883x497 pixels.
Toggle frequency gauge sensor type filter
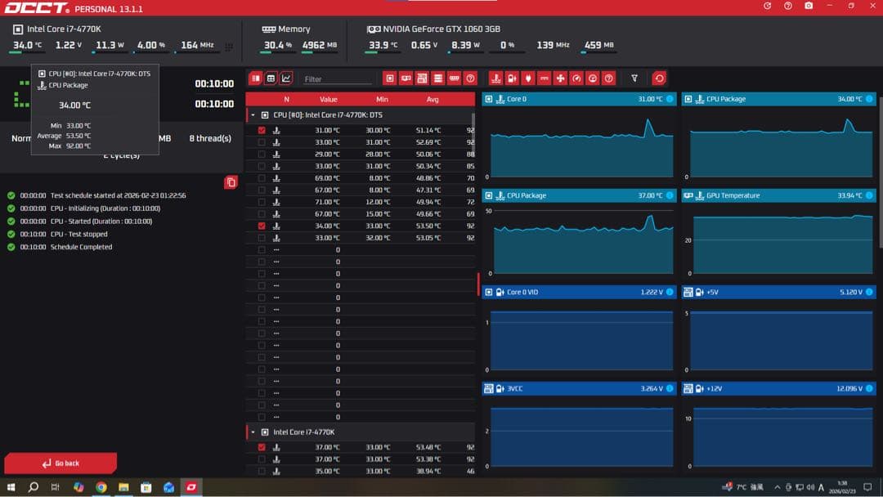tap(576, 78)
